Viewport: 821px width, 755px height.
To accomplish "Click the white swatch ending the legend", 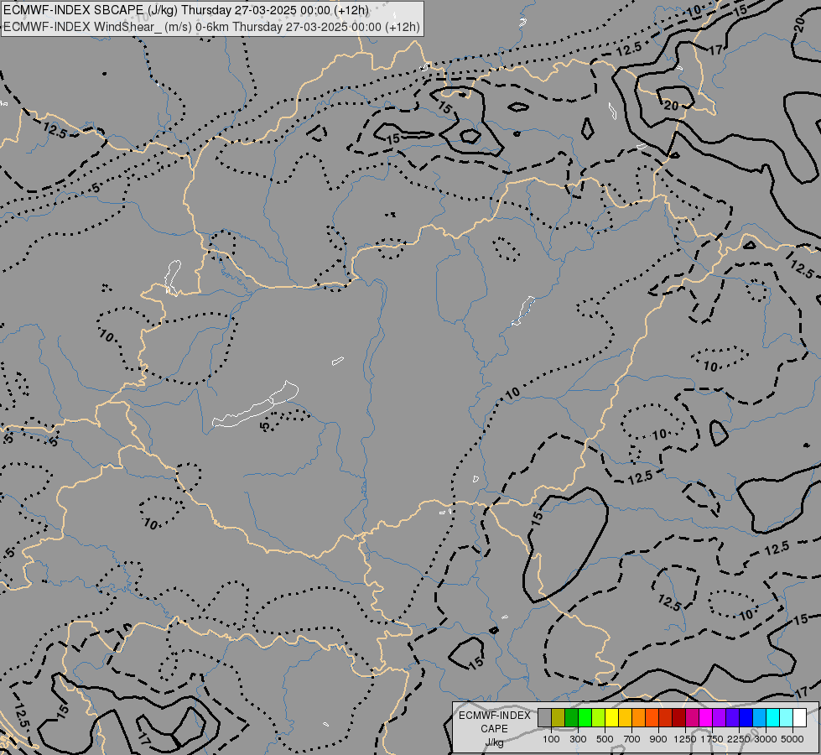I will [x=799, y=718].
